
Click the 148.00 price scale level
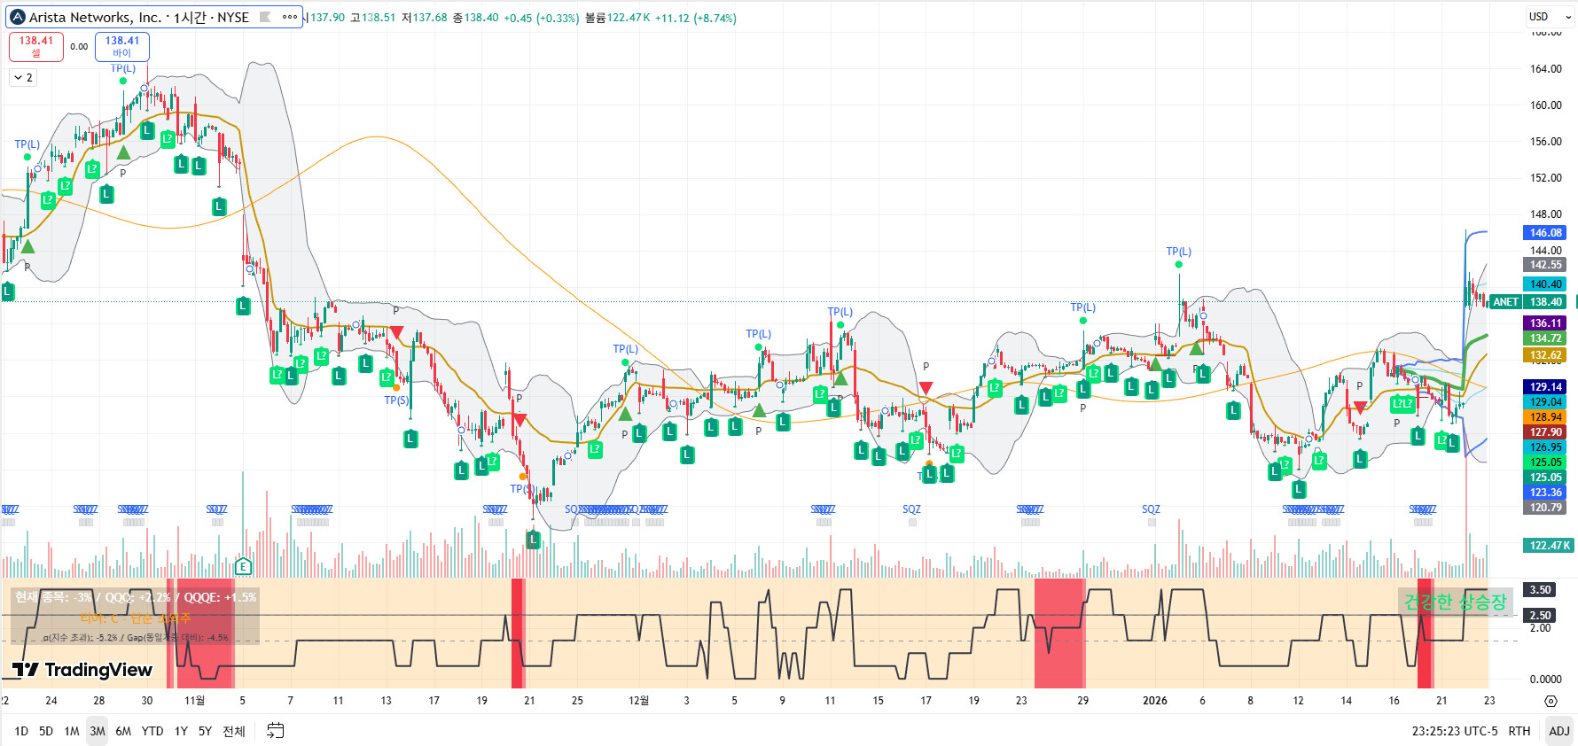coord(1545,214)
